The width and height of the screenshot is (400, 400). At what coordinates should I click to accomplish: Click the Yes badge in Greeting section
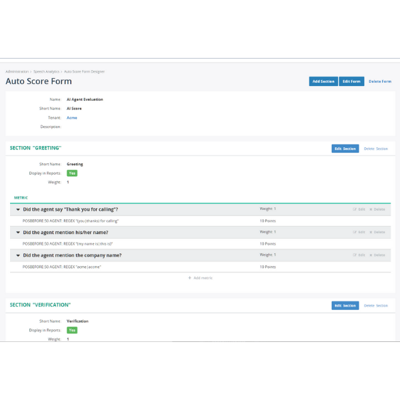72,173
